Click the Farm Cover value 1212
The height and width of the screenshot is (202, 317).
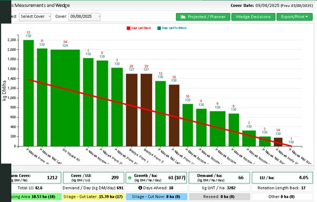click(x=52, y=178)
